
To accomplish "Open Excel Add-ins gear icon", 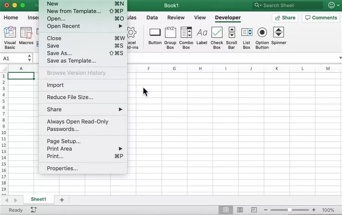I will (x=131, y=32).
